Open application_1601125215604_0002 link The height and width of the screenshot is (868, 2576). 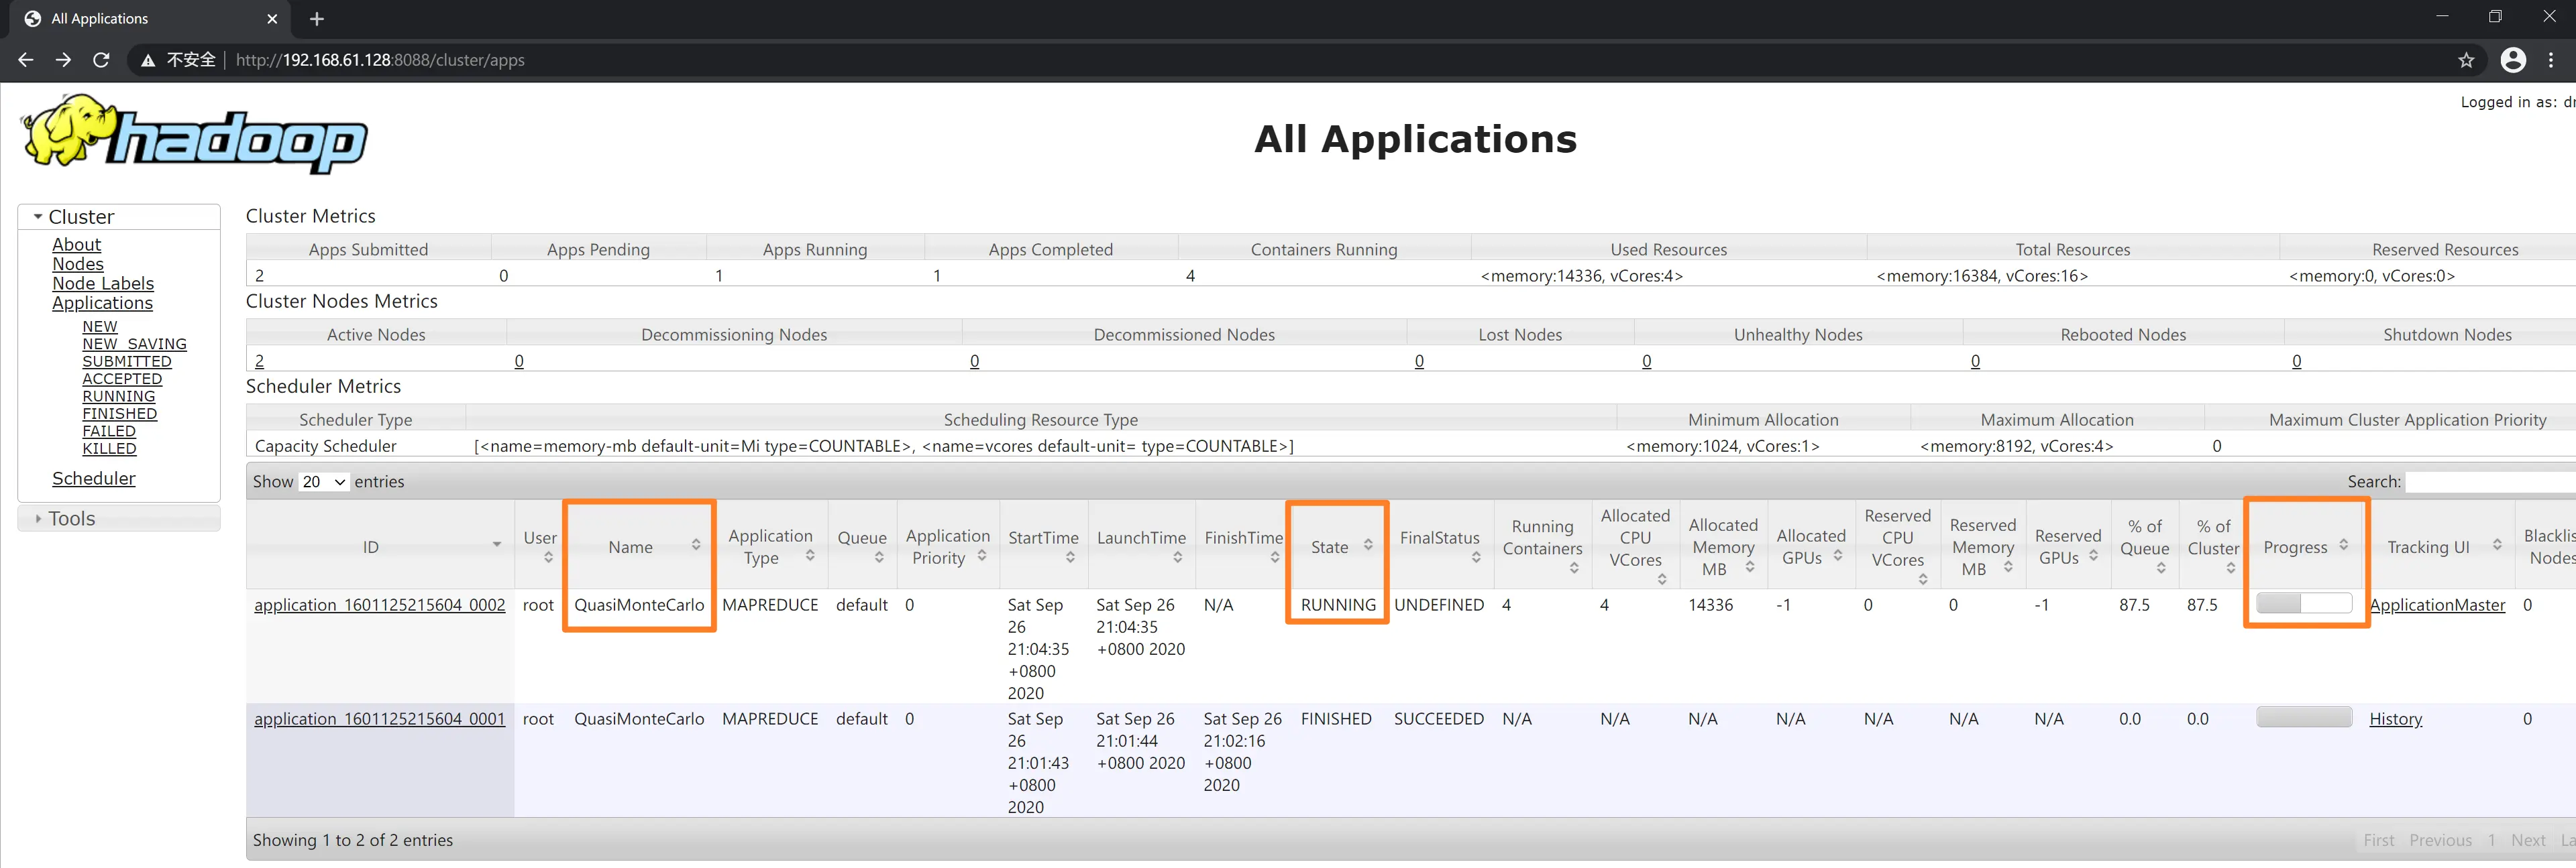click(x=379, y=605)
